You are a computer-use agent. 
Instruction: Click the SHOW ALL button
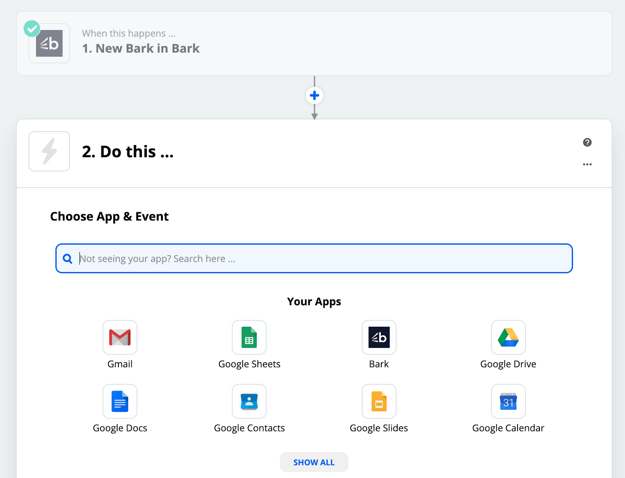click(x=314, y=462)
